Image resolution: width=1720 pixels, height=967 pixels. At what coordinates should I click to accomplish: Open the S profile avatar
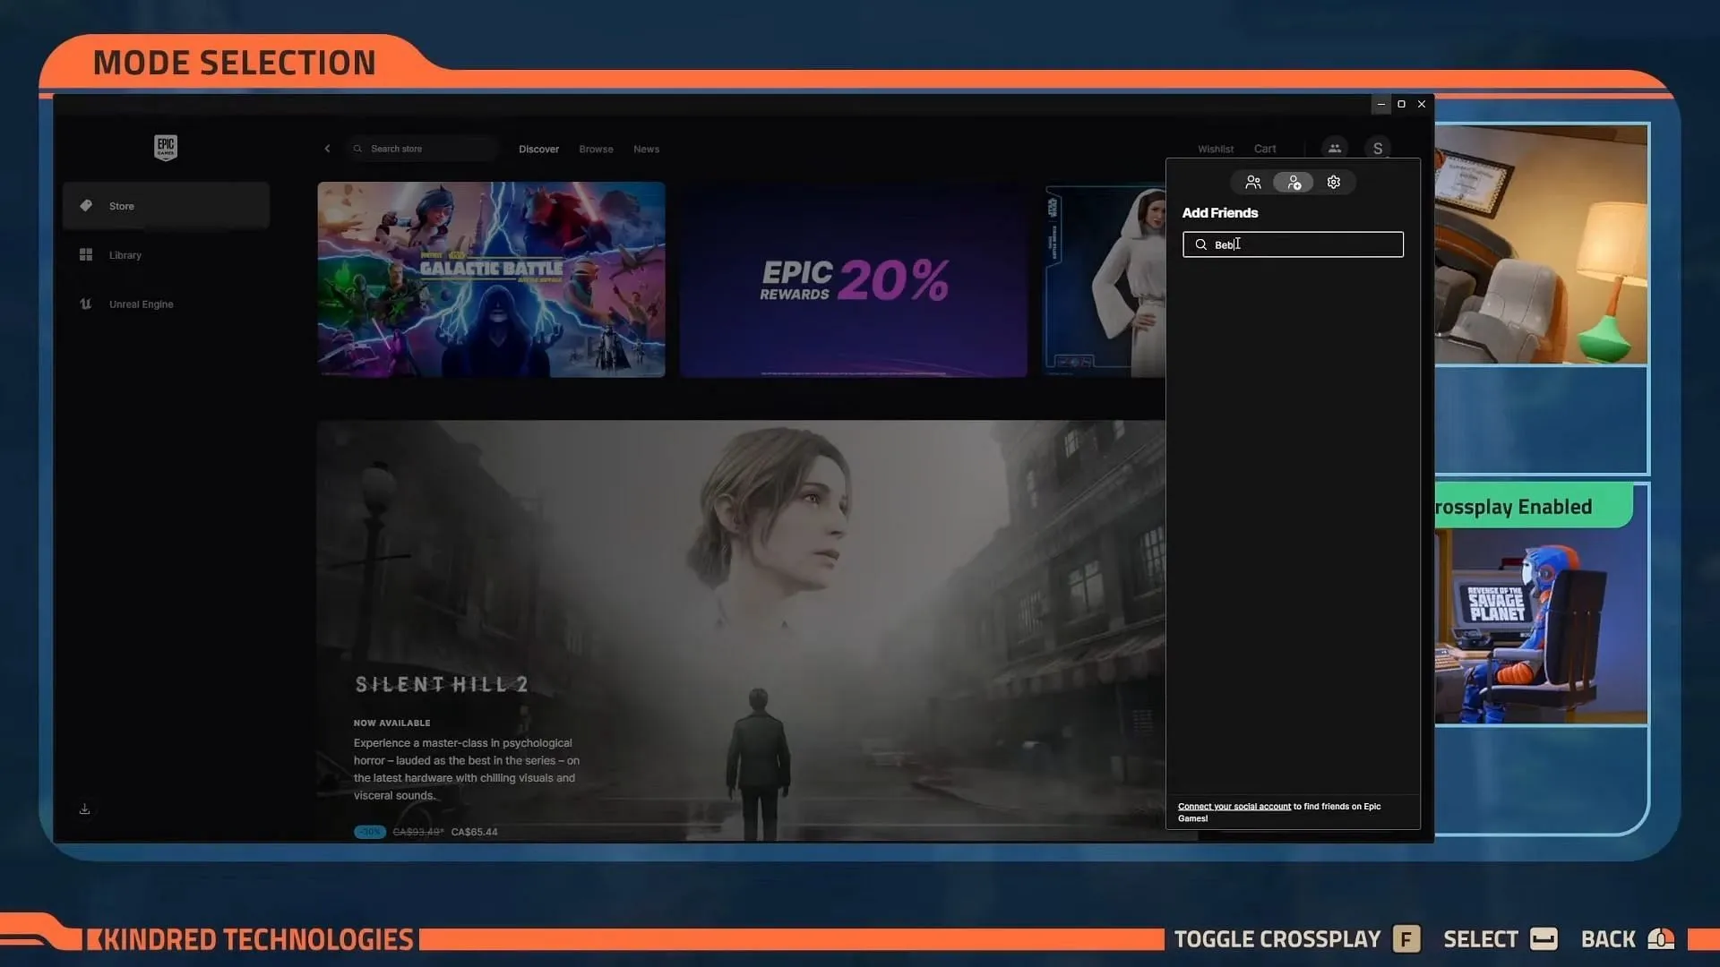[1378, 149]
